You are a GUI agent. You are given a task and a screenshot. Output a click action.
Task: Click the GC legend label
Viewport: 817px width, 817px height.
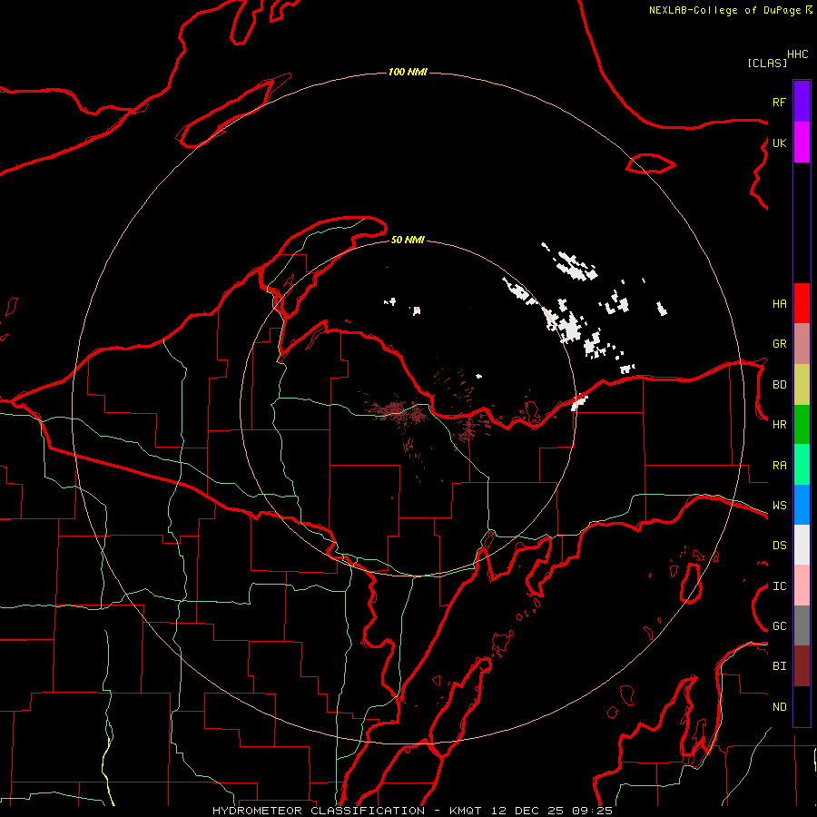point(779,626)
